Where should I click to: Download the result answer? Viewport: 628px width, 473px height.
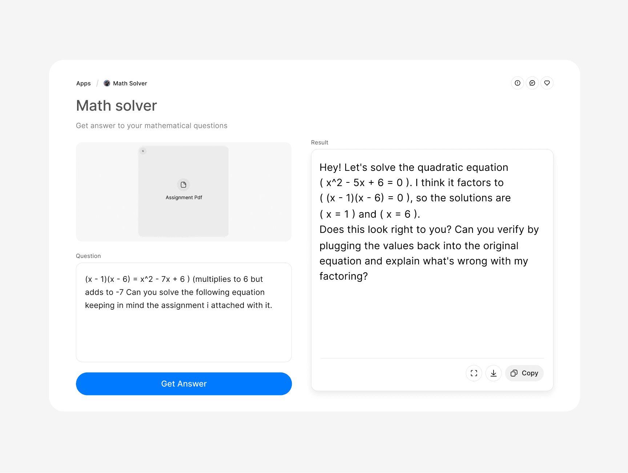494,373
